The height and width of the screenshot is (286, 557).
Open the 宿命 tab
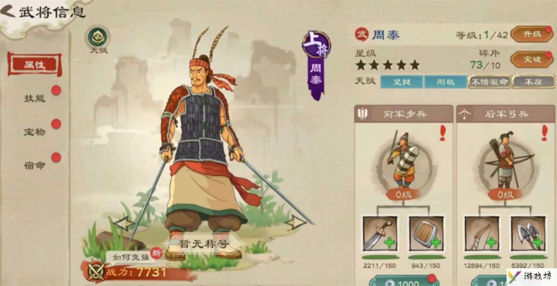[35, 165]
